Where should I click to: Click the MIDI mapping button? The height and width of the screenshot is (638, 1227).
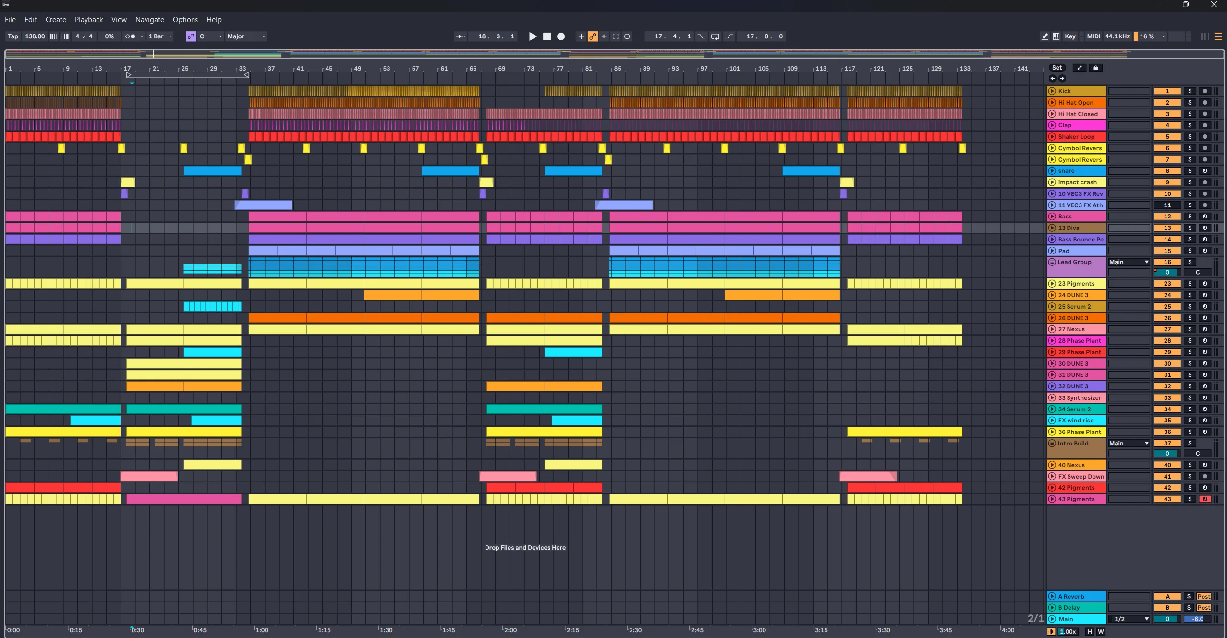tap(1093, 36)
